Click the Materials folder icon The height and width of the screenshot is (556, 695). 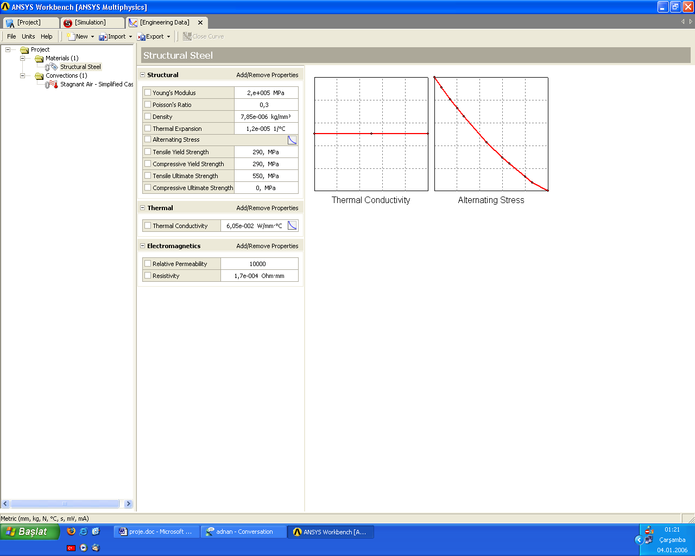39,58
